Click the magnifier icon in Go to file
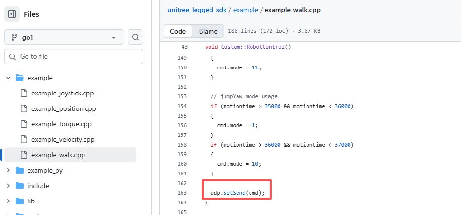Image resolution: width=461 pixels, height=215 pixels. pos(13,57)
